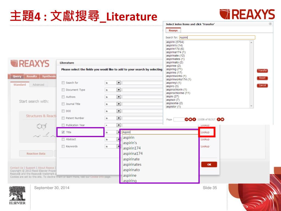The image size is (281, 211).
Task: Switch to the Results tab
Action: click(32, 76)
